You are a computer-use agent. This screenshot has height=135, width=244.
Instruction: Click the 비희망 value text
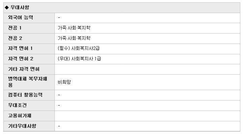(65, 82)
